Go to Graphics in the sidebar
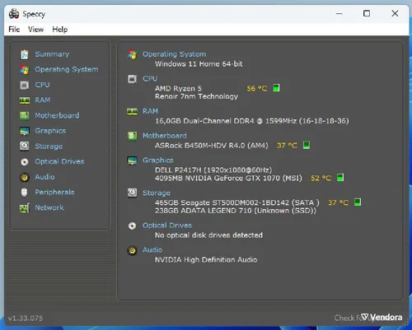This screenshot has width=412, height=330. [x=50, y=131]
